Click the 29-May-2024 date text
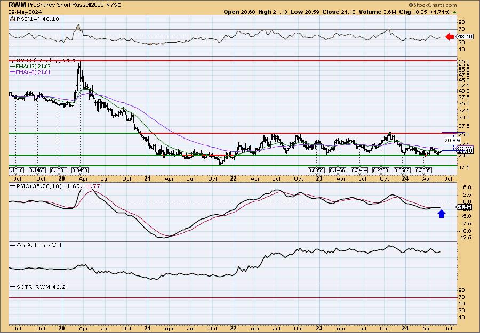Viewport: 480px width, 333px height. click(25, 12)
